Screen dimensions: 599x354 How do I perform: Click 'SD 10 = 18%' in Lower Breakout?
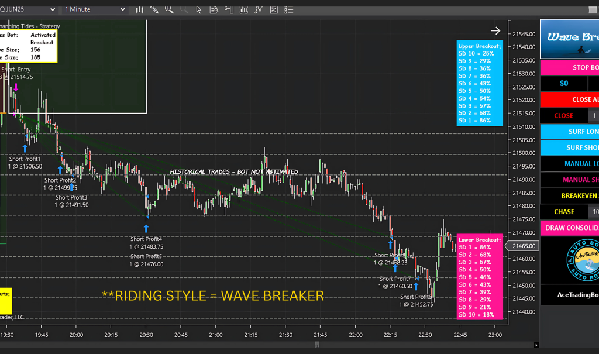click(476, 315)
